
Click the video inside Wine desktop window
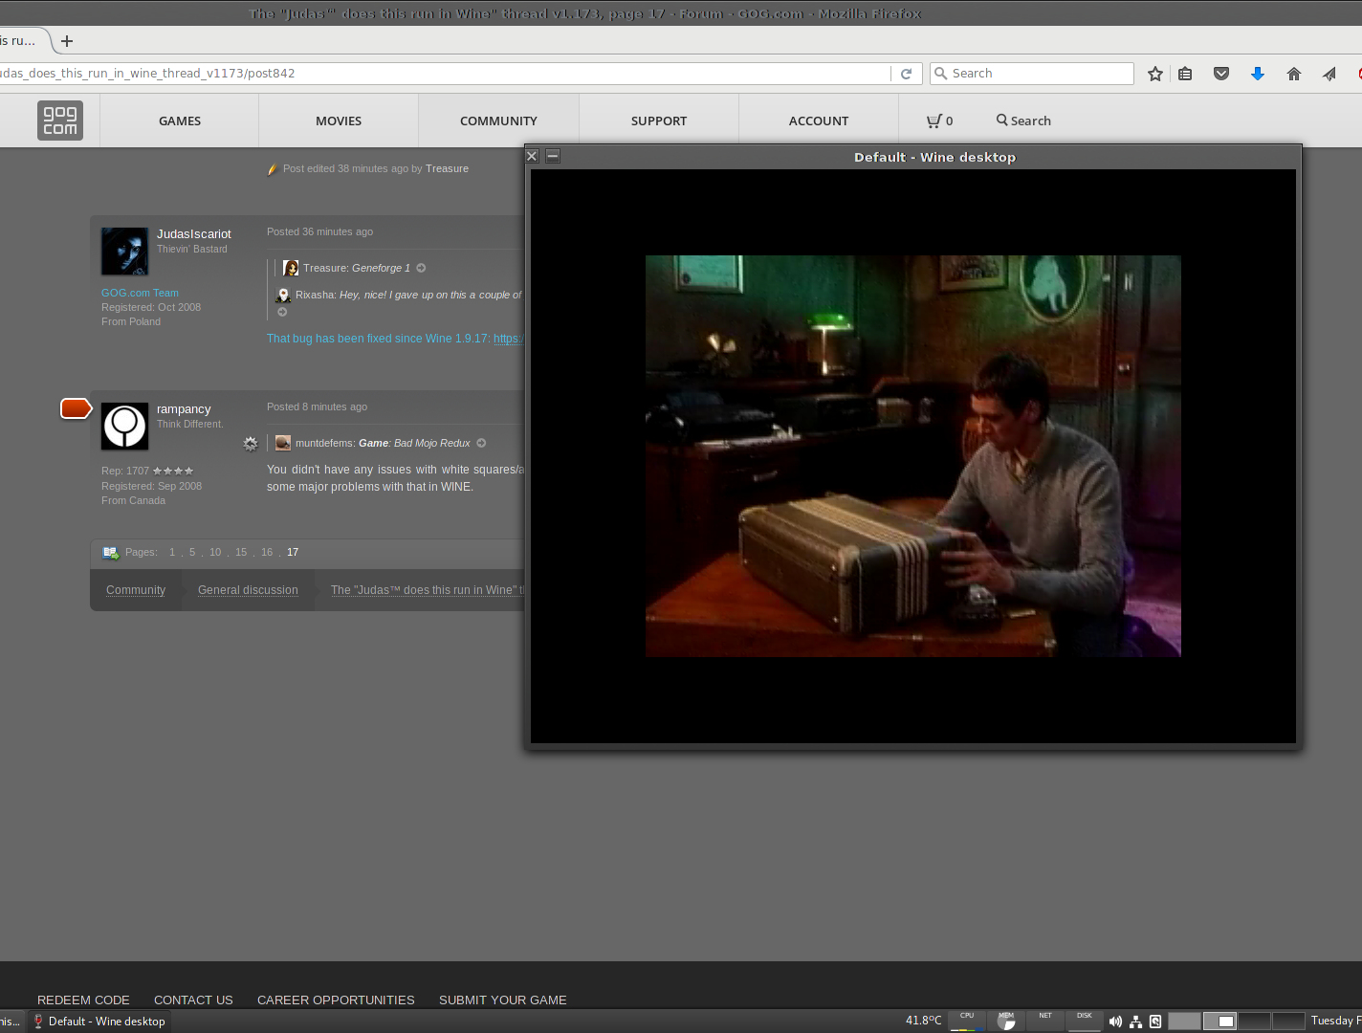[x=913, y=456]
